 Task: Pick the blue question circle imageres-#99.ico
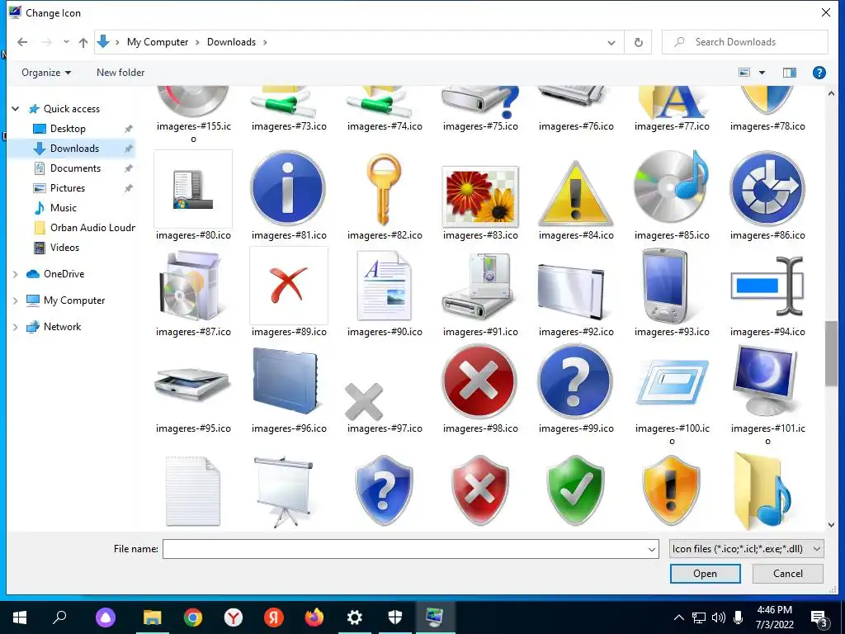(575, 381)
